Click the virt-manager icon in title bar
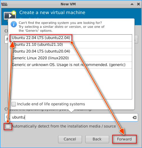The image size is (142, 148). coord(4,4)
